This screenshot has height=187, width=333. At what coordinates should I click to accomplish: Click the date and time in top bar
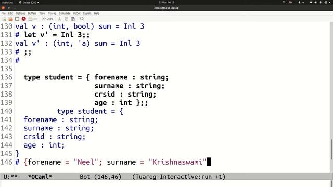click(166, 2)
